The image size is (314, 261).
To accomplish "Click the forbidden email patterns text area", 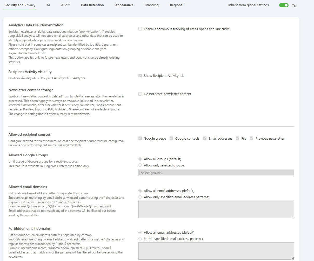I will [216, 251].
